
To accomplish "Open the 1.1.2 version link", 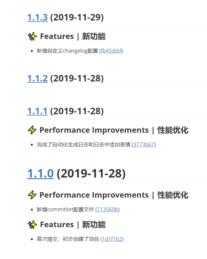I will point(37,79).
